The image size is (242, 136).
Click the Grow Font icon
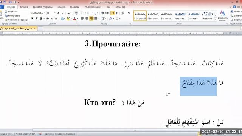[x=59, y=13]
